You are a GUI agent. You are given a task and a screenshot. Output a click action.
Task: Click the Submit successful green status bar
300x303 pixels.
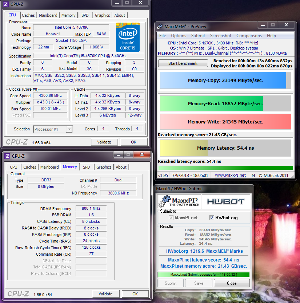click(204, 275)
